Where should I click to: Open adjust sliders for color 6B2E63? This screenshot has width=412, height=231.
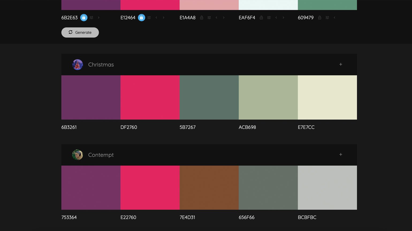point(91,18)
